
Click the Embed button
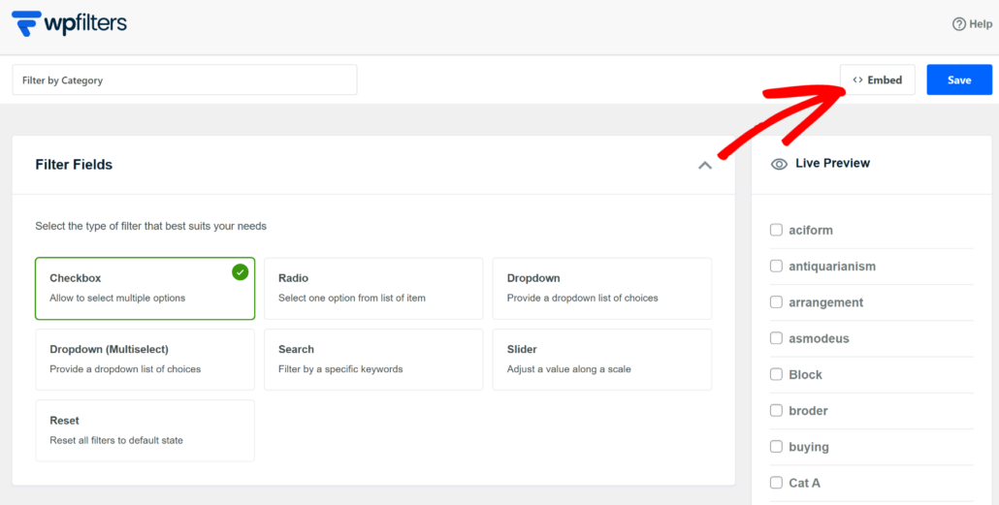pos(878,79)
